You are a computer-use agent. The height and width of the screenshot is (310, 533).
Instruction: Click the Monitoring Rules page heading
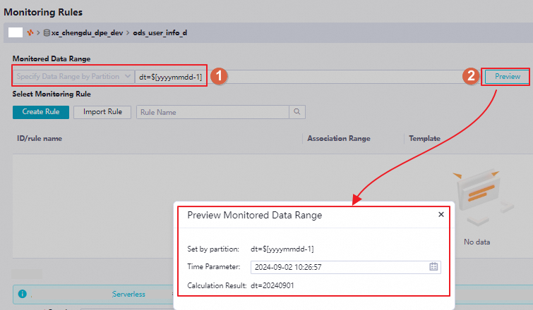[x=43, y=12]
